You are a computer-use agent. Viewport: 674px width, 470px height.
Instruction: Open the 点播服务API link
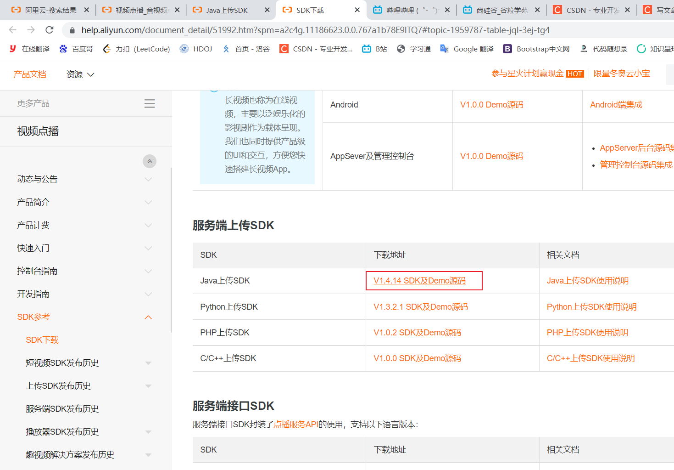click(296, 425)
